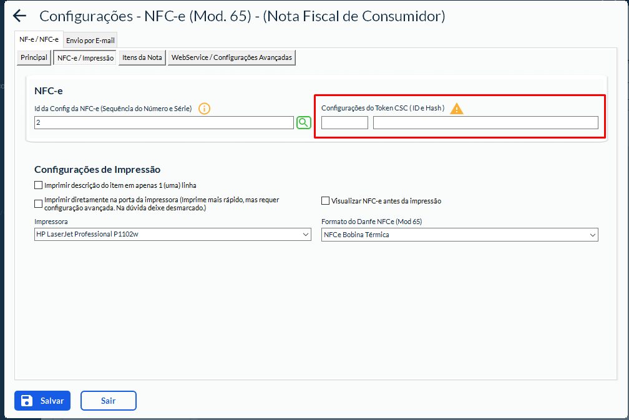Click the Sair button

click(x=108, y=401)
